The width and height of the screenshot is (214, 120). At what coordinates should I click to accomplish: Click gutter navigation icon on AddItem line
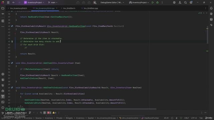pos(12,63)
